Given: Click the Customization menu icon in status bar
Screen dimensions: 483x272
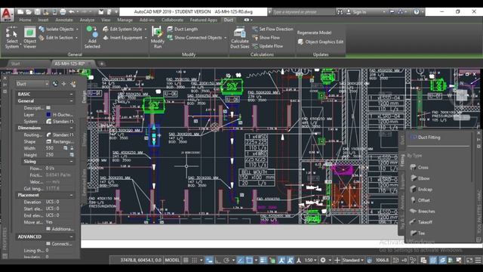Looking at the screenshot, I should [x=478, y=260].
